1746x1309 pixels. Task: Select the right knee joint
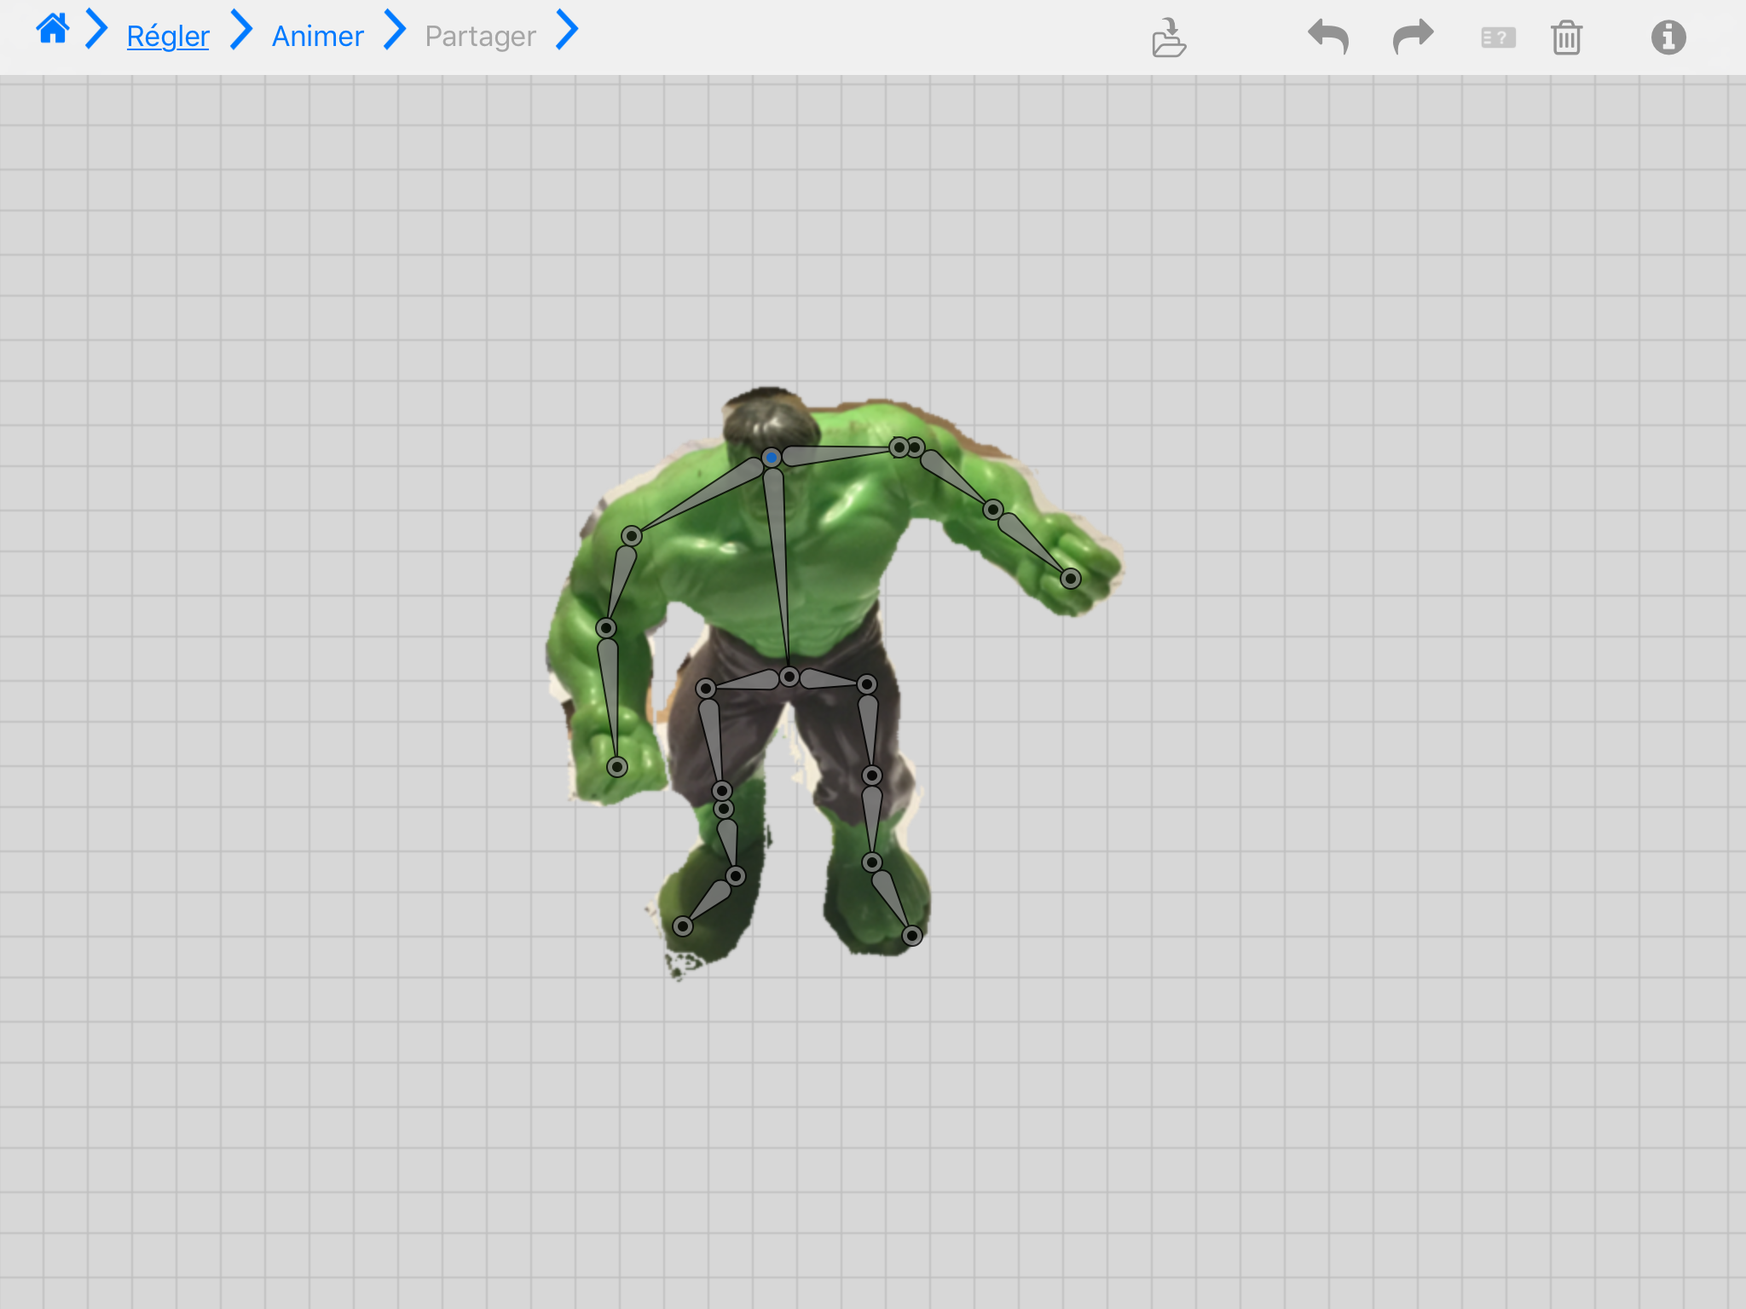click(872, 776)
